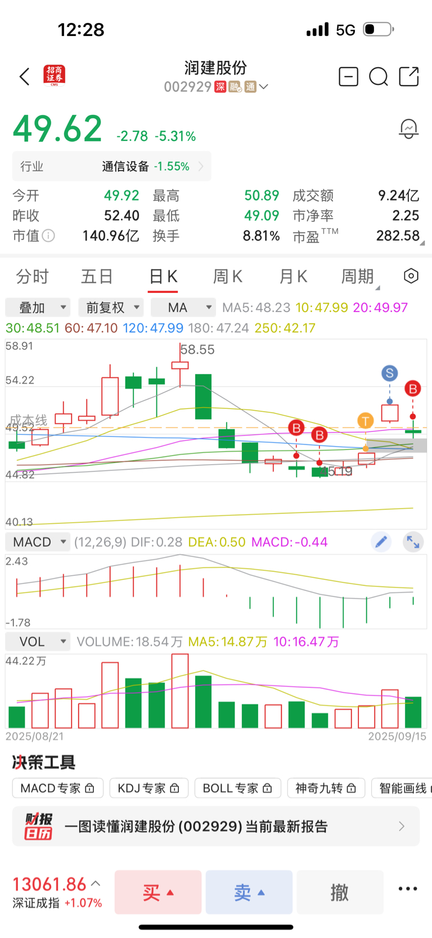Tap the 成本线 label on chart
The width and height of the screenshot is (432, 938).
[x=28, y=420]
